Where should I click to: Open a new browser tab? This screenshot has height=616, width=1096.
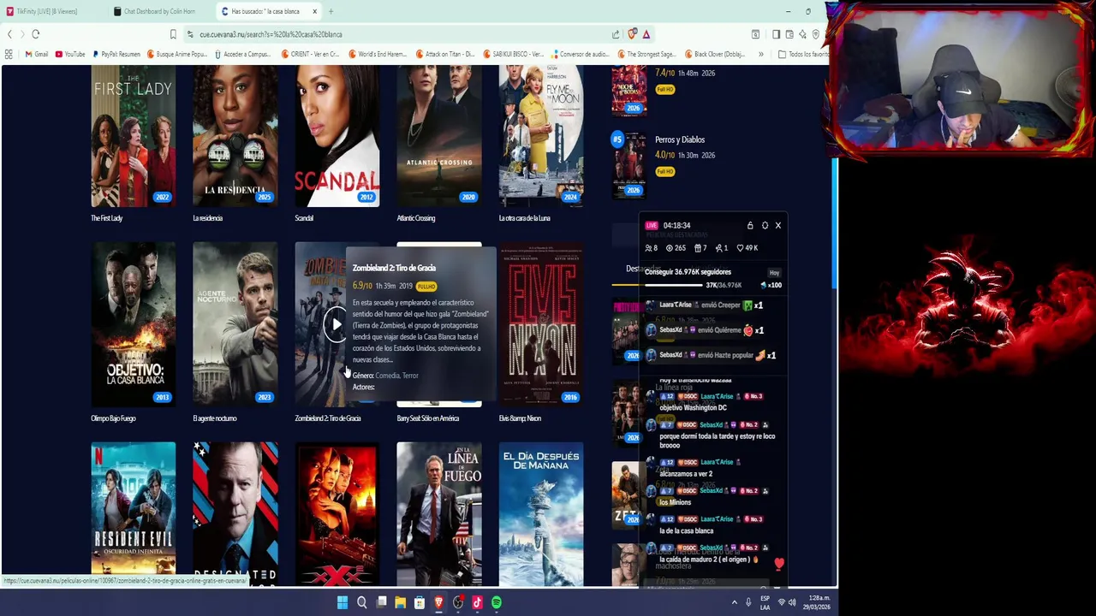coord(331,11)
